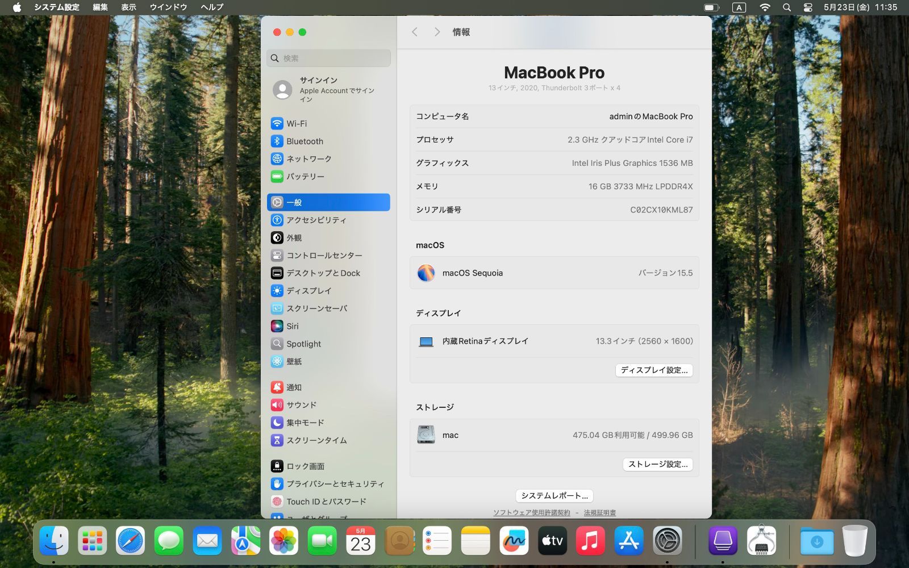Open Freeform from the Dock

[x=514, y=540]
